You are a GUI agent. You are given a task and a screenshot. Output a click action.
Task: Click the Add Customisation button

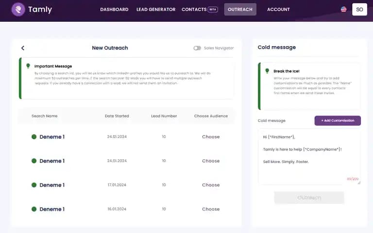[338, 120]
